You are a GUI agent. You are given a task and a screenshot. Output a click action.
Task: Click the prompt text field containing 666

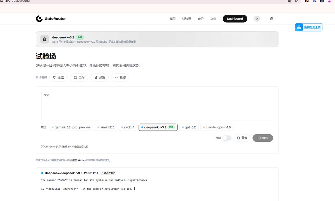tap(157, 106)
